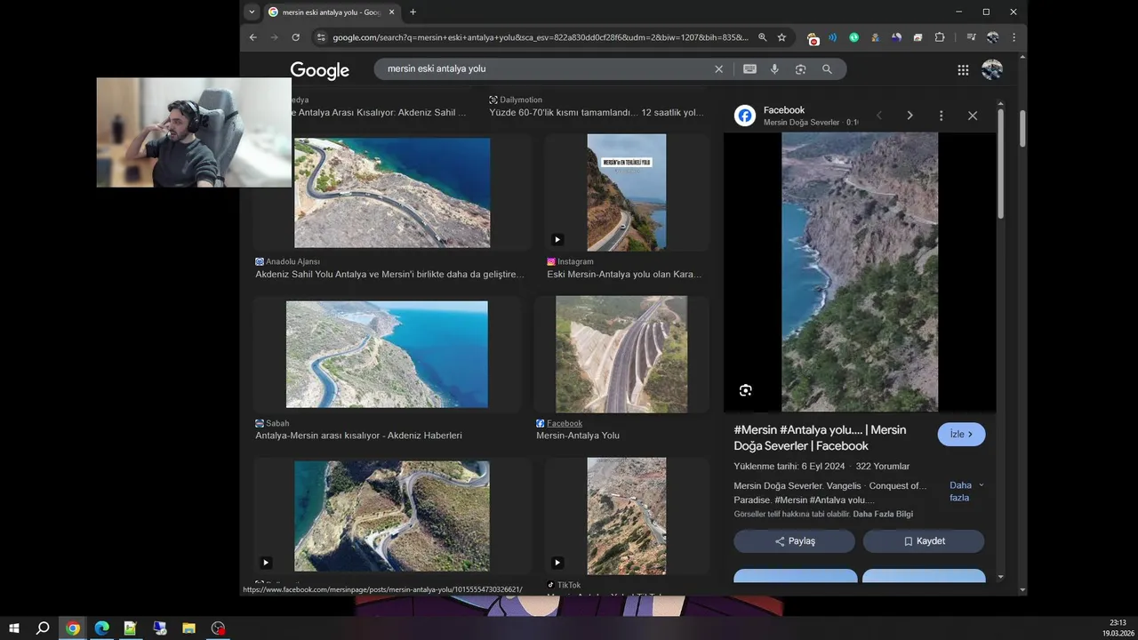Save the image with Kaydet button
The height and width of the screenshot is (640, 1138).
(x=924, y=540)
